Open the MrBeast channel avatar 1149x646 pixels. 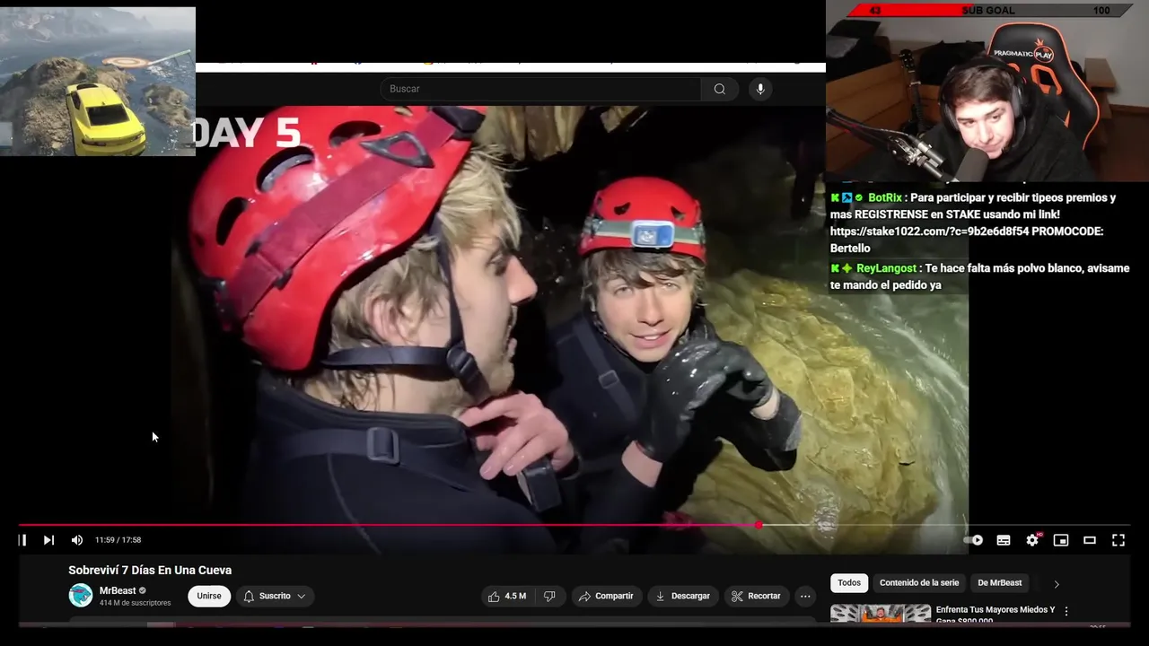(x=81, y=595)
